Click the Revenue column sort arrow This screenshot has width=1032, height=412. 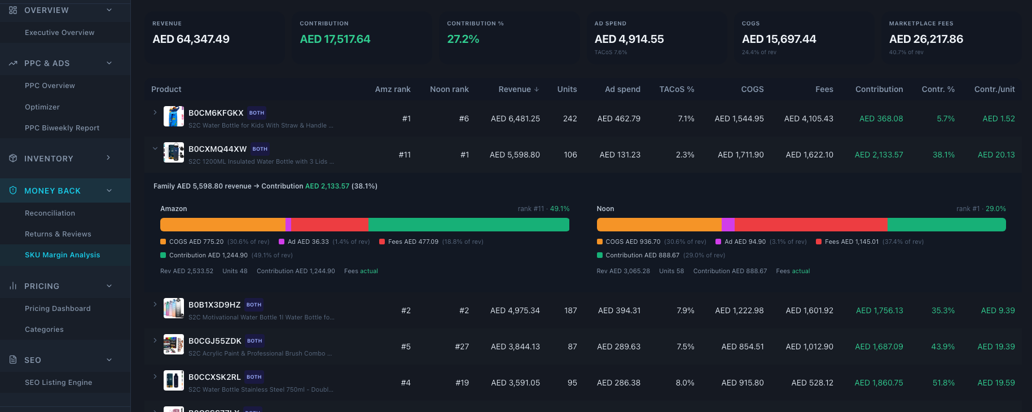[x=537, y=89]
